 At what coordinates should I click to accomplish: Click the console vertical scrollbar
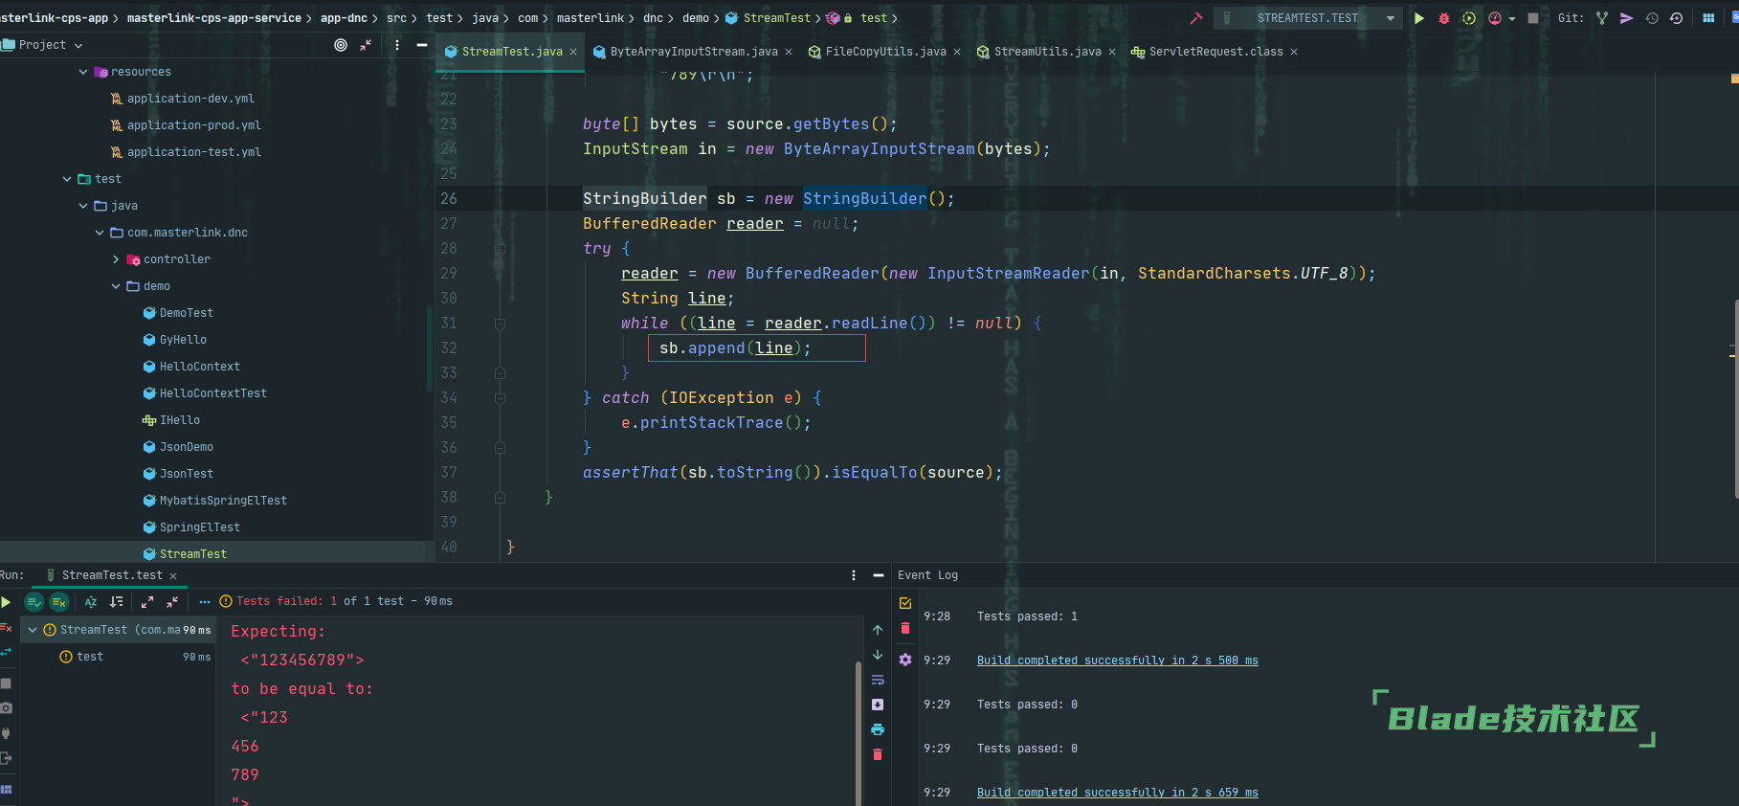click(858, 733)
